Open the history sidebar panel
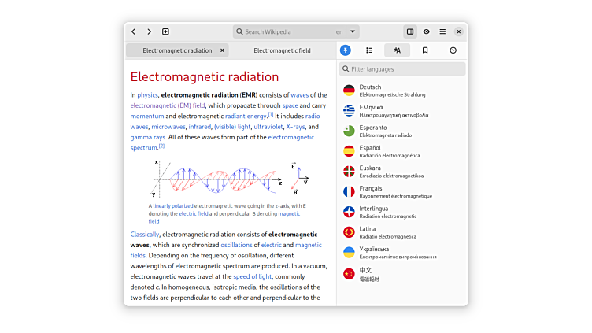Viewport: 592px width, 333px height. (x=453, y=50)
